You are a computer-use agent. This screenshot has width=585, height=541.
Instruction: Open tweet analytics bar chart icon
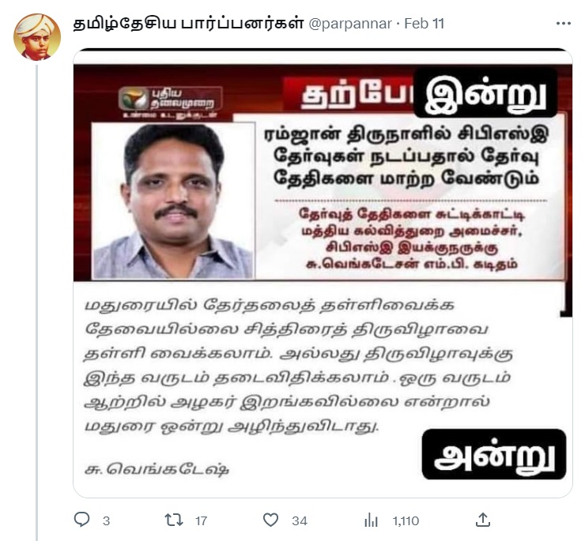coord(371,520)
